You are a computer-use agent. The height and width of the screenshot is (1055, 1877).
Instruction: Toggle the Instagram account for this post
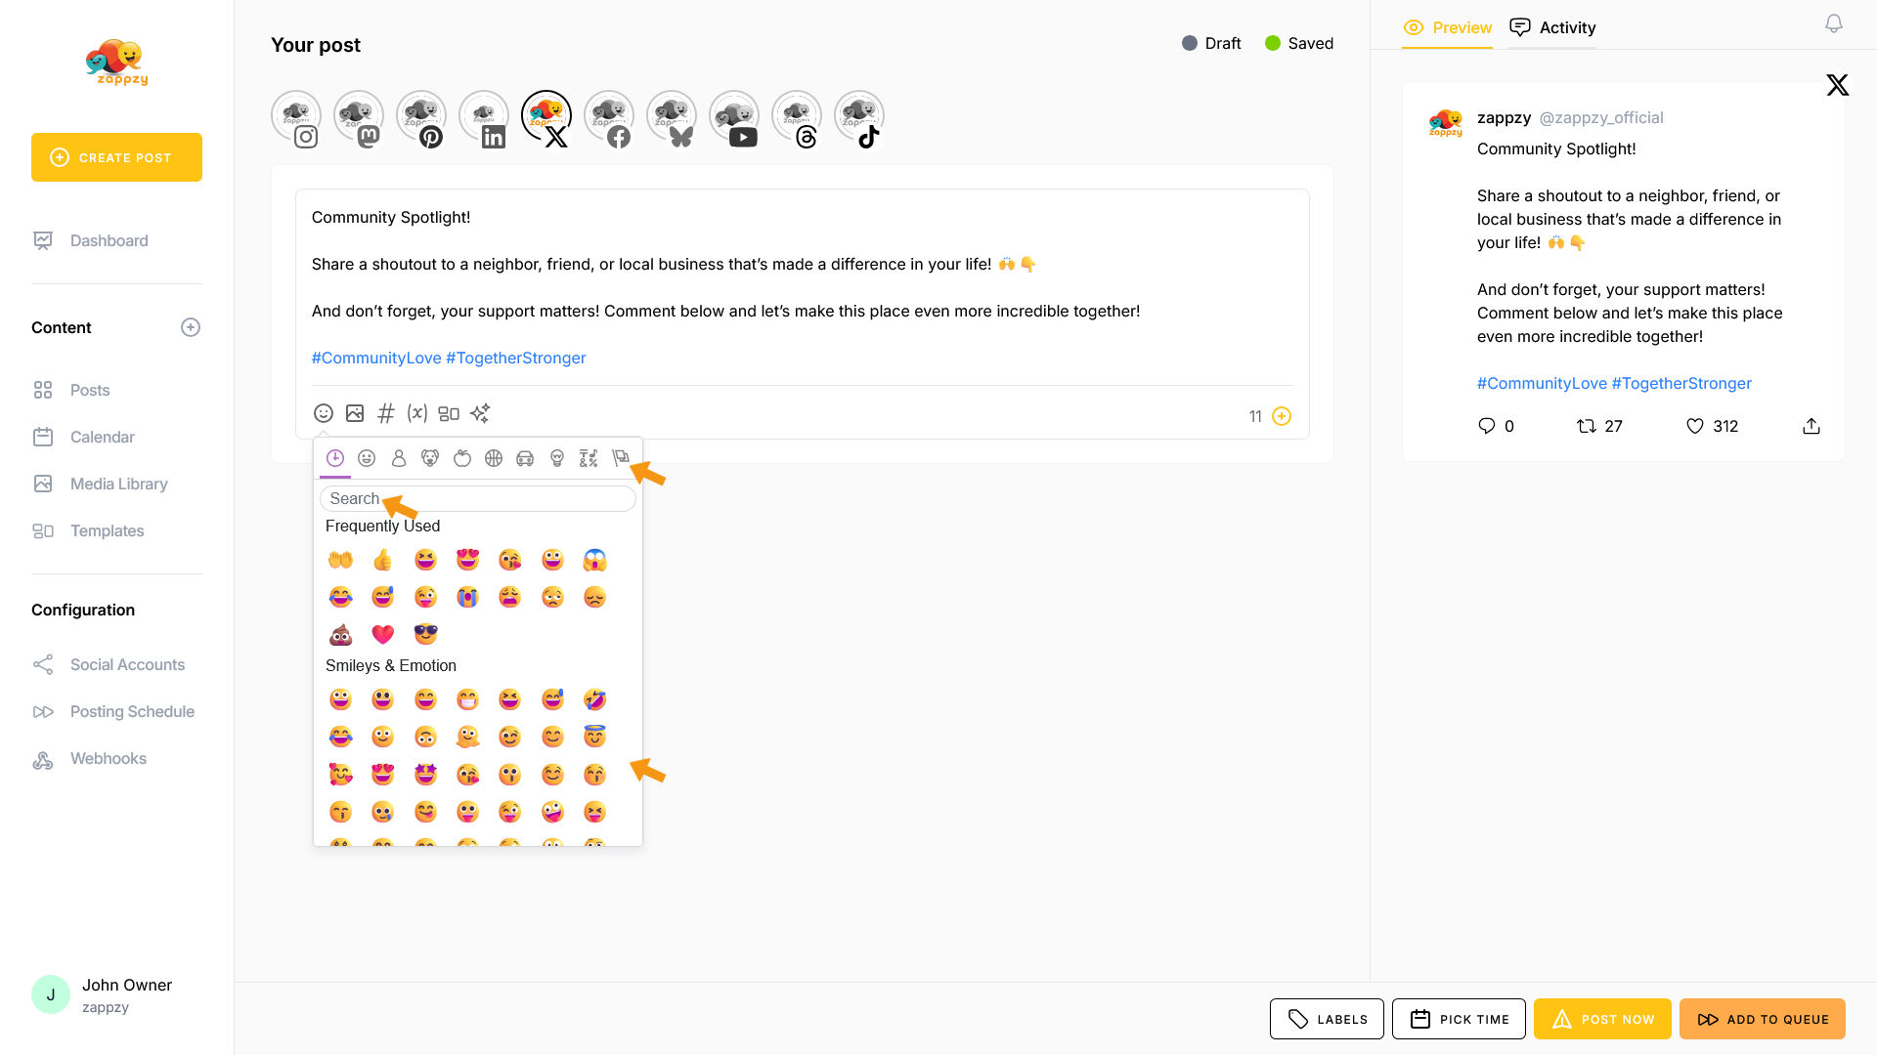[296, 119]
